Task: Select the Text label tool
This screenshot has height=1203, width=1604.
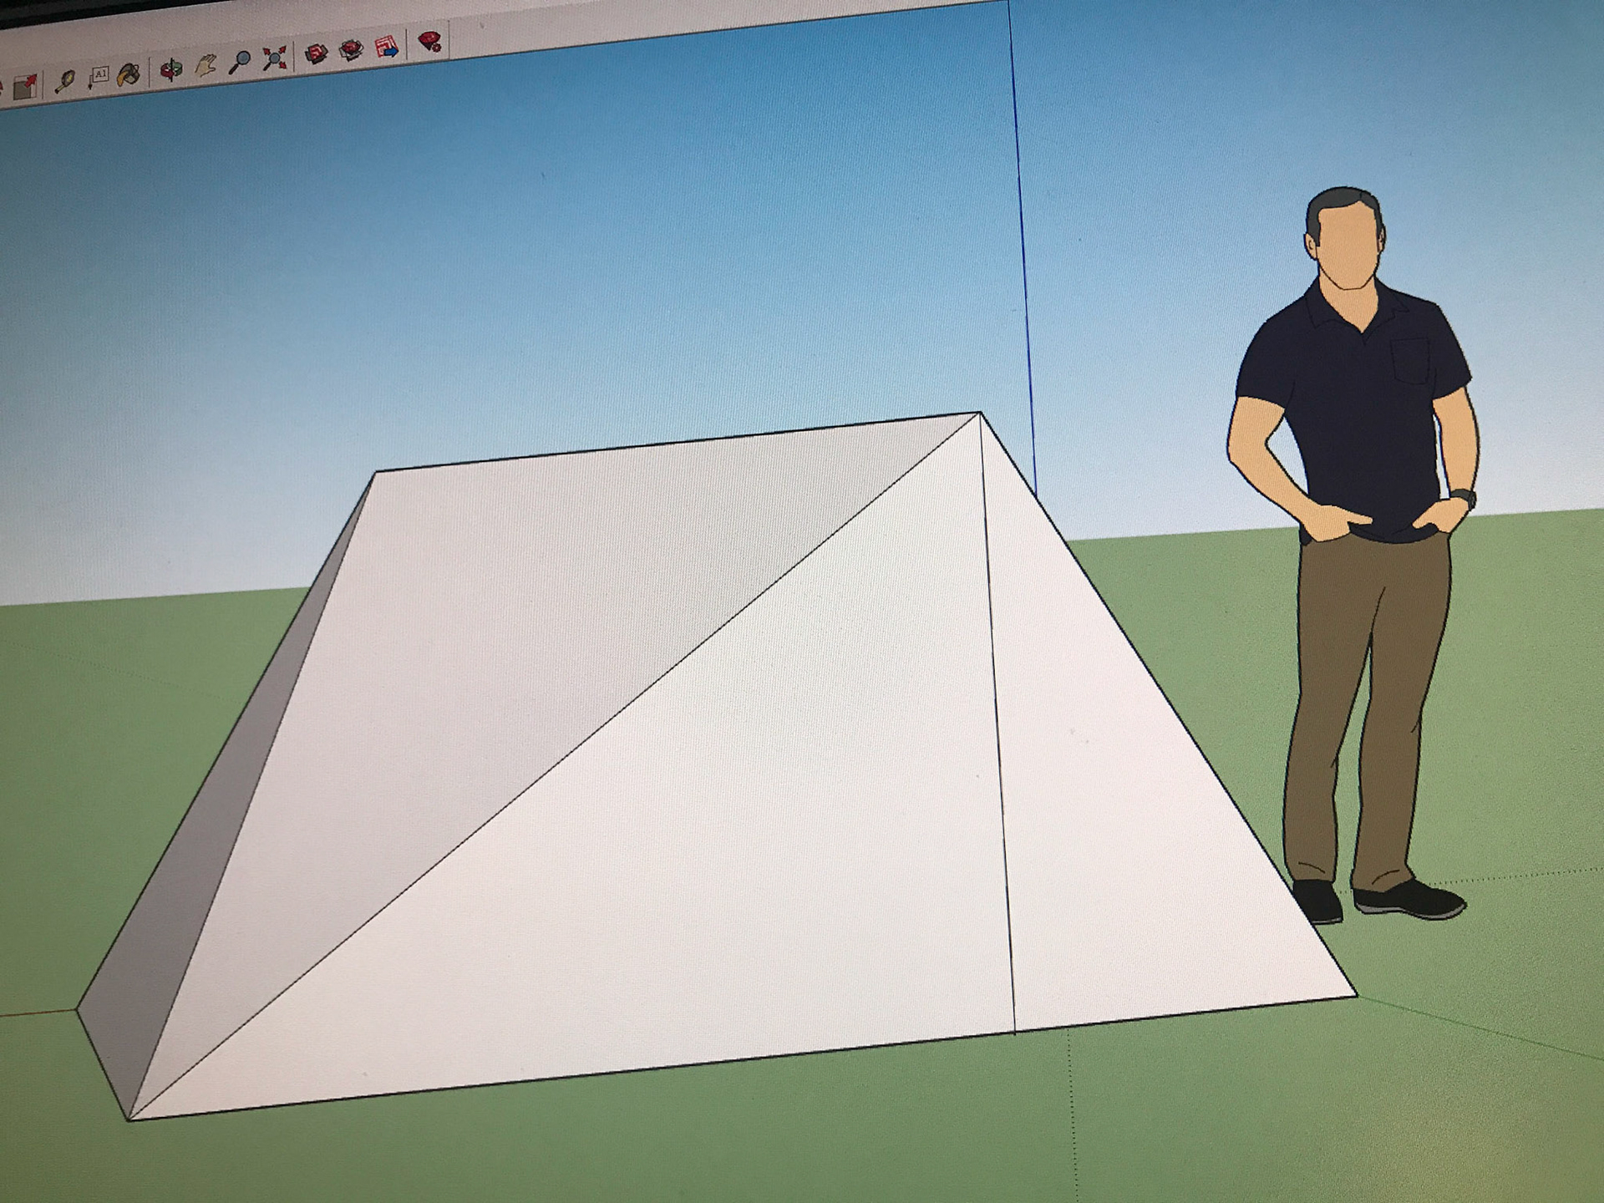Action: [x=98, y=77]
